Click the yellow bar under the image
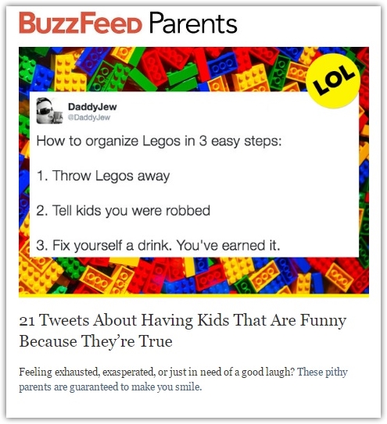Viewport: 387px width, 424px height. coord(194,296)
